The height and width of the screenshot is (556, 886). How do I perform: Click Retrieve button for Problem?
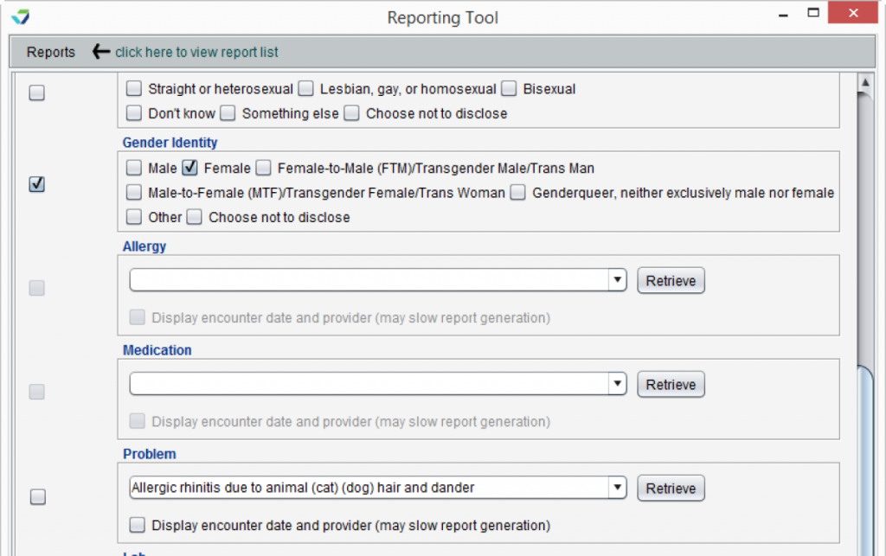click(671, 489)
